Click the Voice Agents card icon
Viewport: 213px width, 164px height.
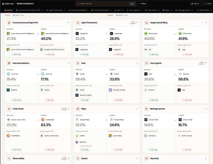pos(147,63)
